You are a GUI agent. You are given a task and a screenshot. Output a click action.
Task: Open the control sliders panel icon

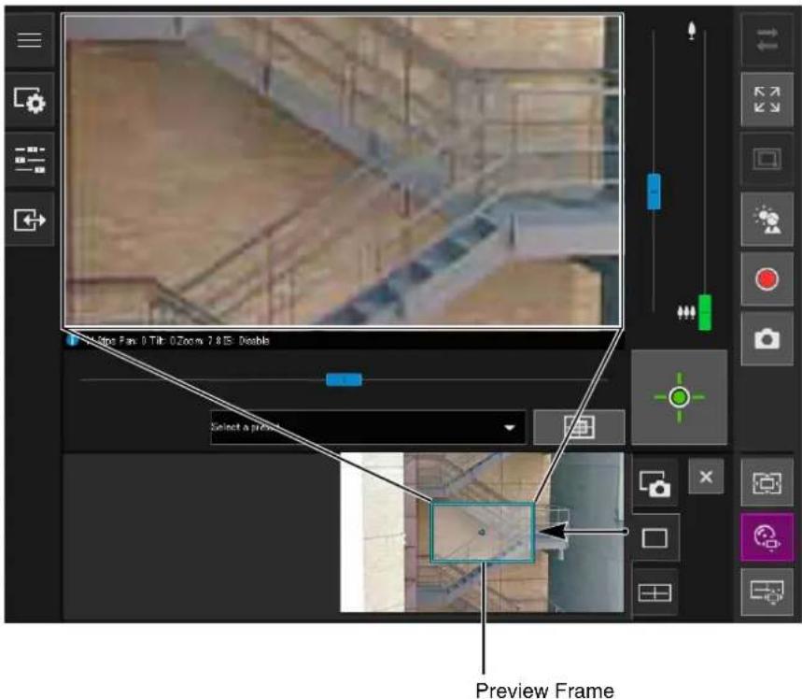click(29, 160)
